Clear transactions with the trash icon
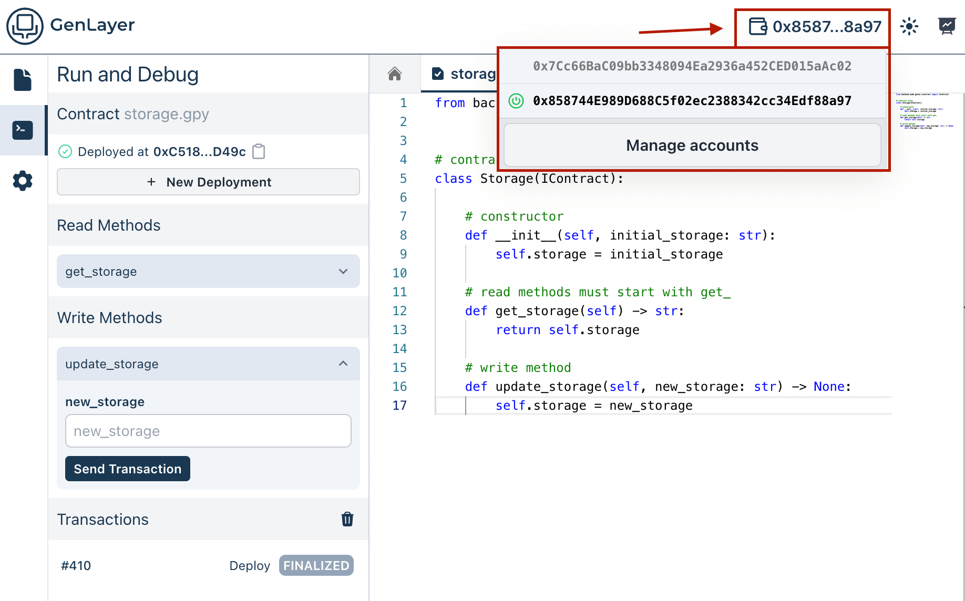 (x=347, y=519)
